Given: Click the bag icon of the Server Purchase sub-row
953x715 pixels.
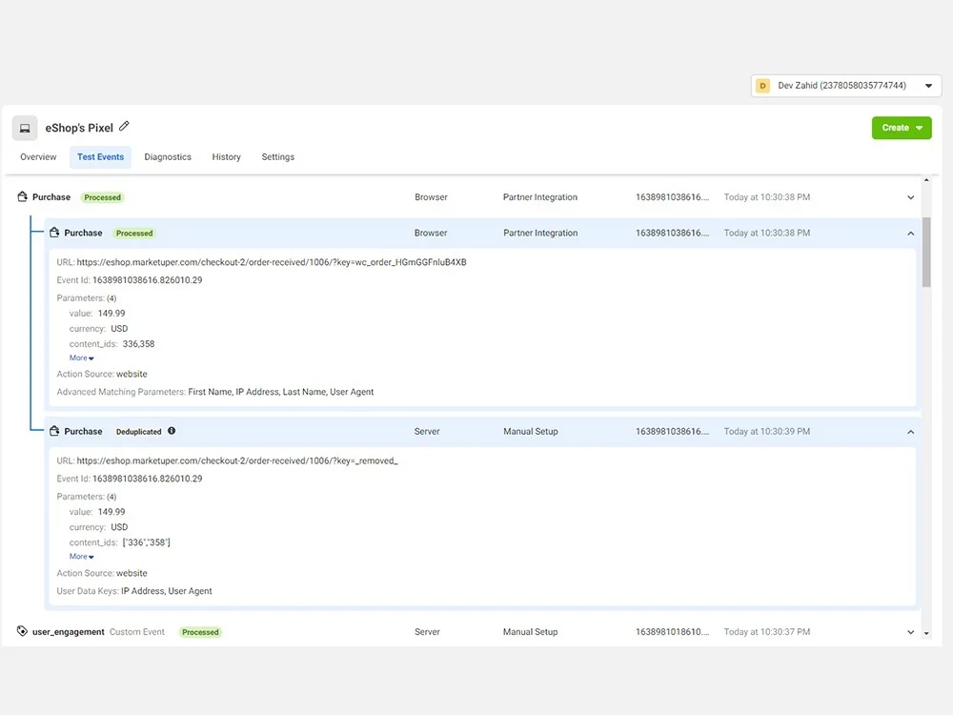Looking at the screenshot, I should 54,431.
